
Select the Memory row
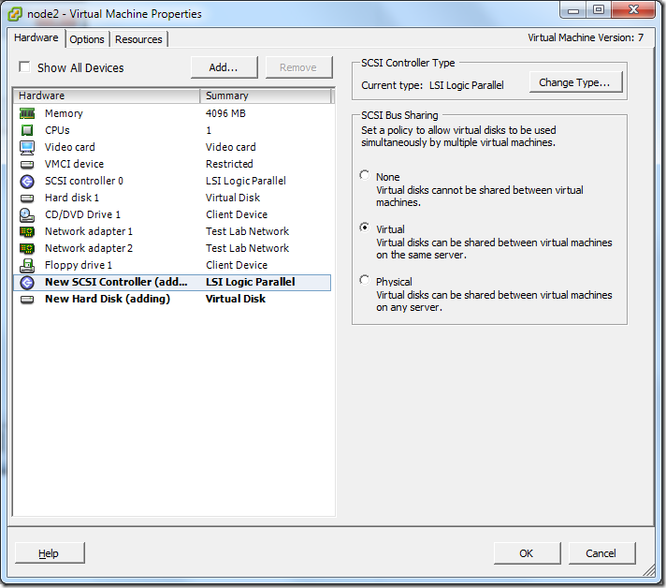[172, 113]
